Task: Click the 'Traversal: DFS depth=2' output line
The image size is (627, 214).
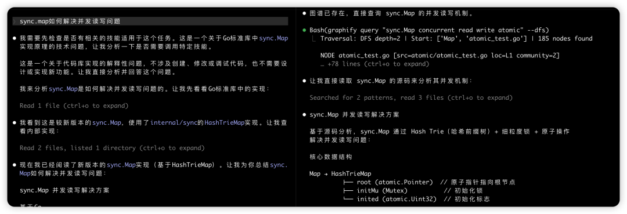Action: click(x=456, y=39)
